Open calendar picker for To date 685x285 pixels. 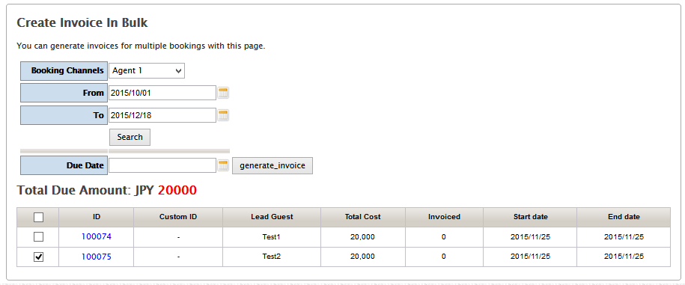pos(223,115)
